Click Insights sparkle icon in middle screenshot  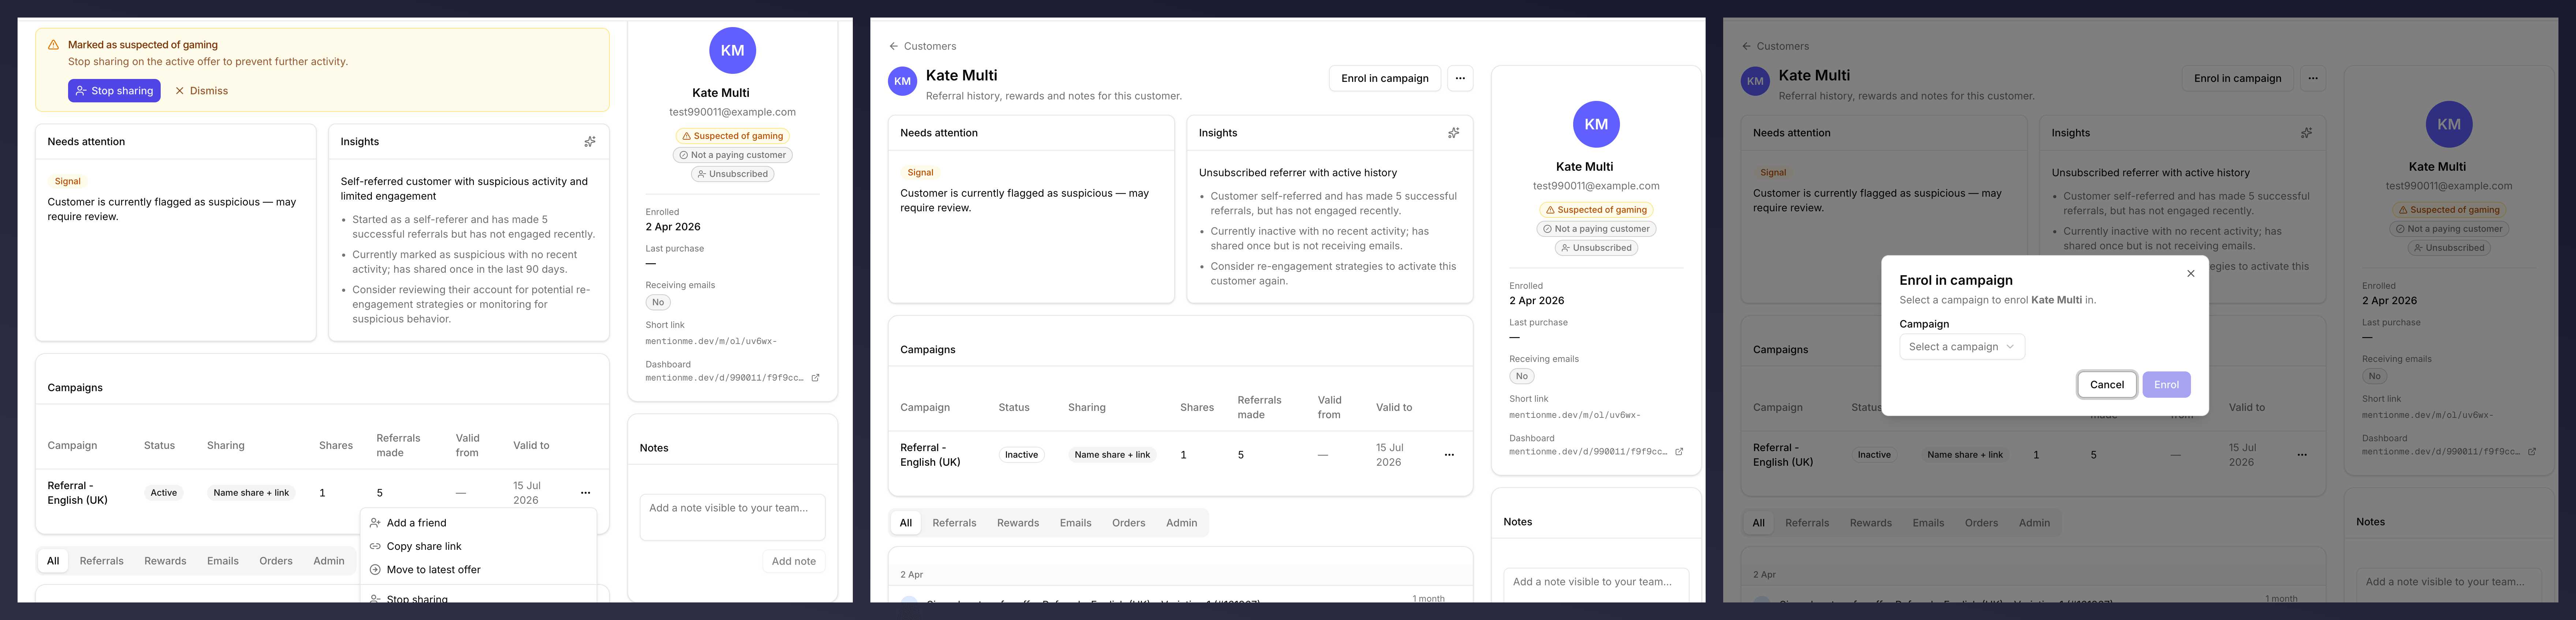1454,133
